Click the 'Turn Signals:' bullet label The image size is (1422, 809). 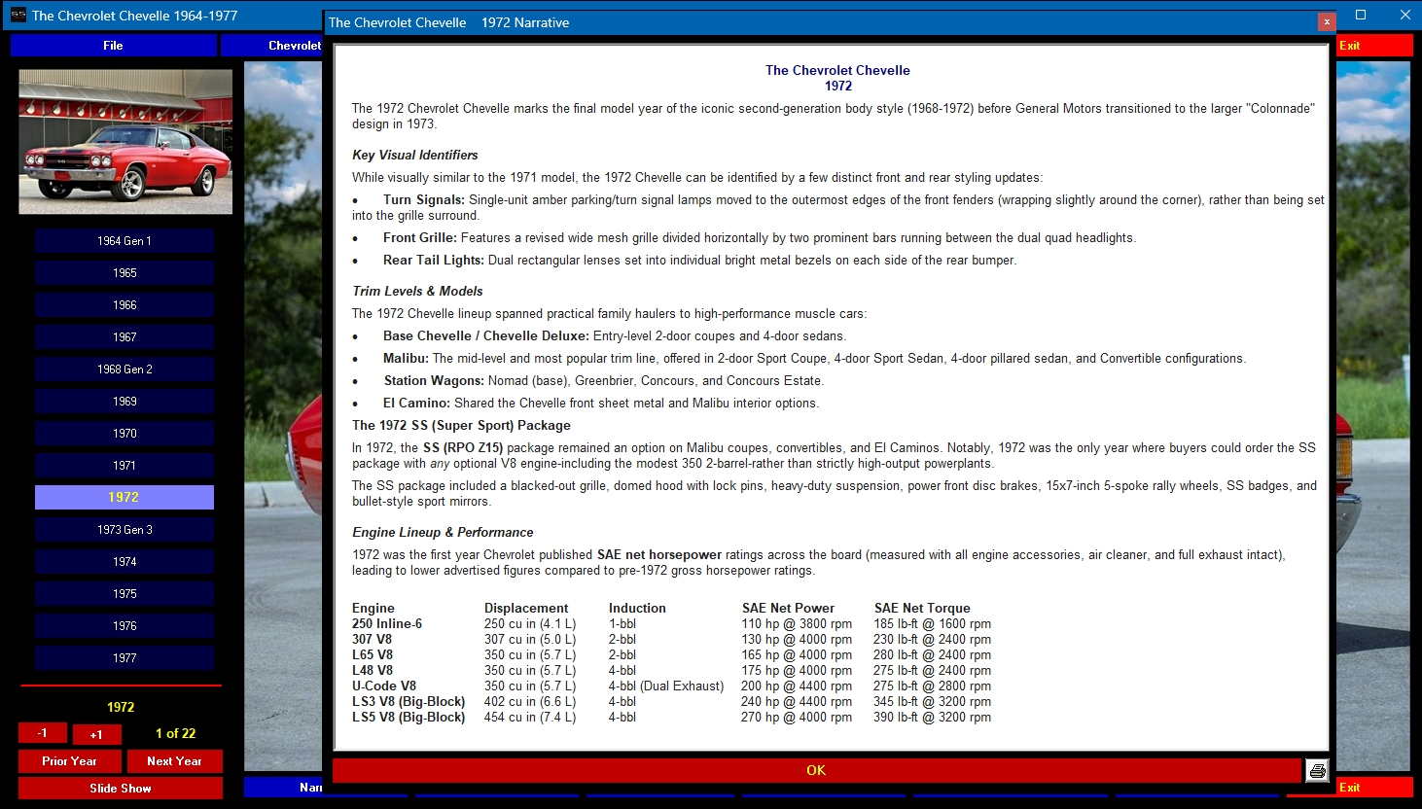[x=424, y=199]
